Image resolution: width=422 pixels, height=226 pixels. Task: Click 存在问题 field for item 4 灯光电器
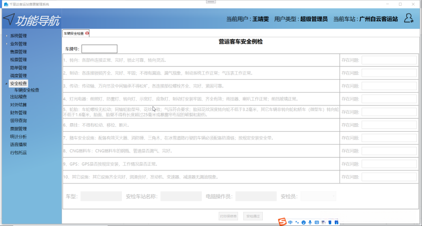[x=389, y=99]
